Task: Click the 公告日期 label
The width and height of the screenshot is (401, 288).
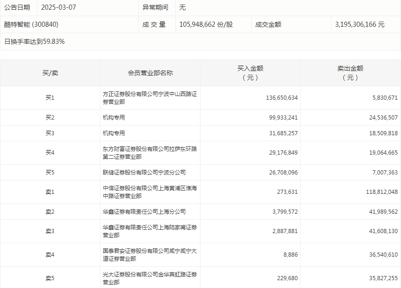Action: click(x=17, y=7)
